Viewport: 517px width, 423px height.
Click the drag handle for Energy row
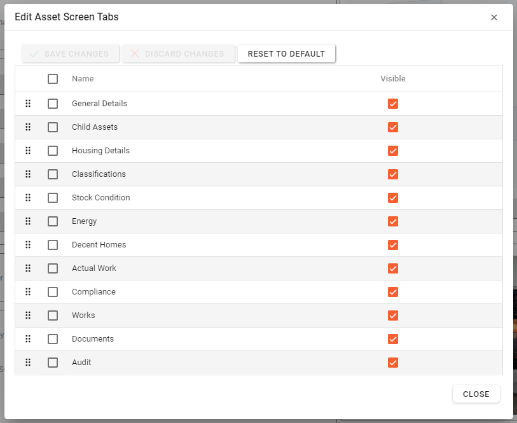28,221
